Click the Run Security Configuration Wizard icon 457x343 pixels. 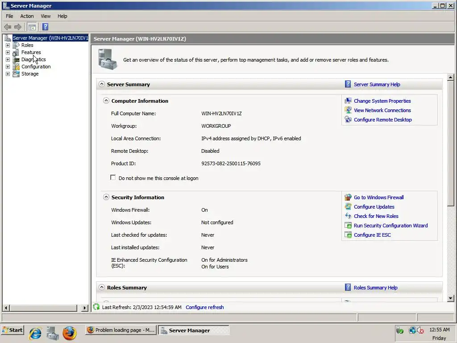[348, 226]
